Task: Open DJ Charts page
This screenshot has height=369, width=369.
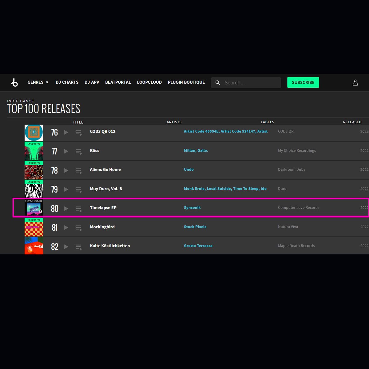Action: [x=67, y=82]
